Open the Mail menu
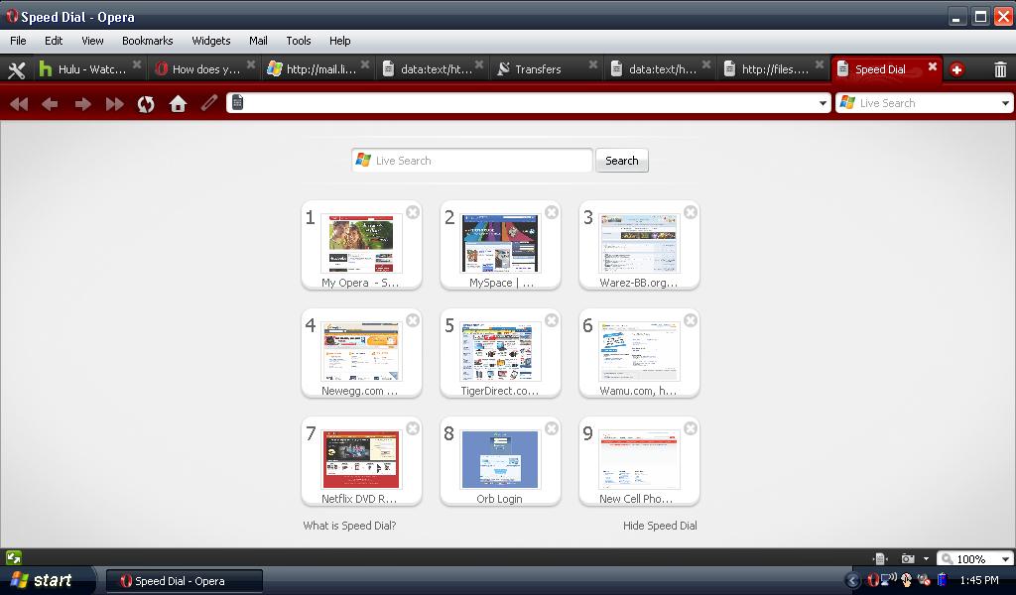 pyautogui.click(x=258, y=41)
